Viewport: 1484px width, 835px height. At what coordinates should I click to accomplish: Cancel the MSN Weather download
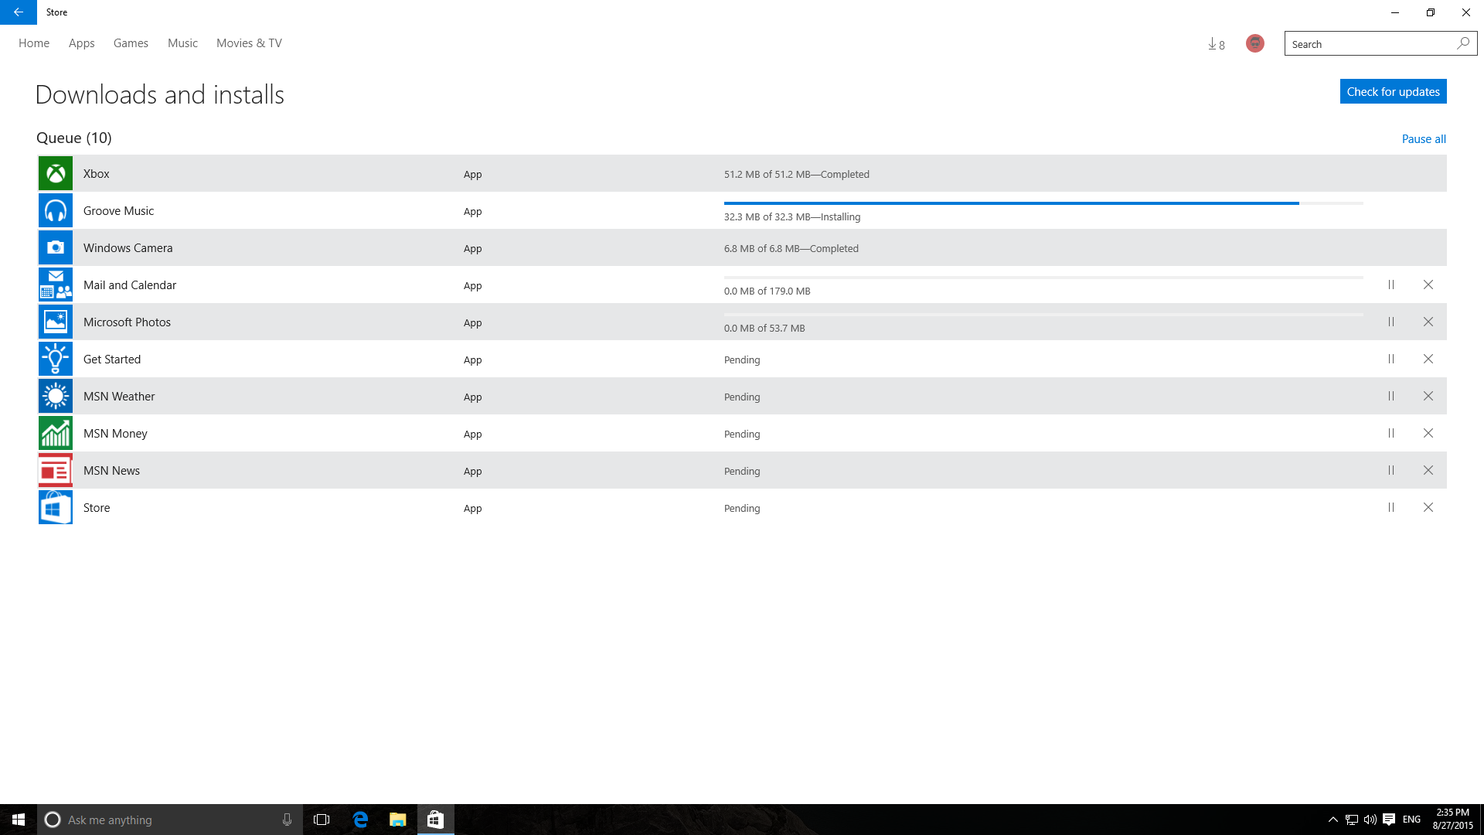(1428, 396)
